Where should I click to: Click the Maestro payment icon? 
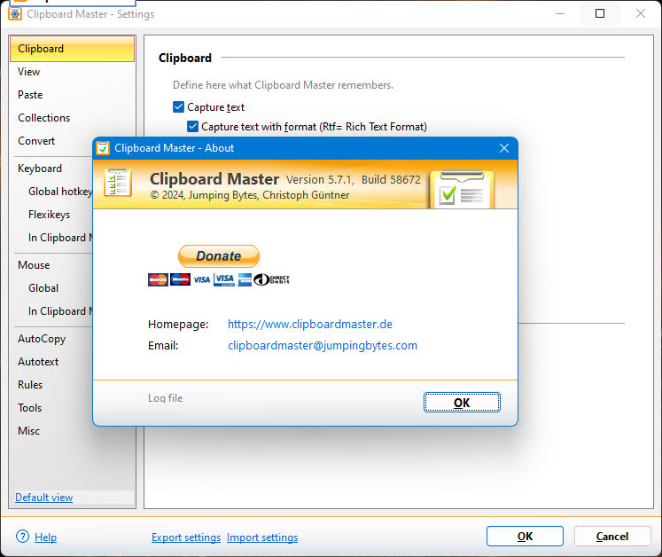pos(180,279)
